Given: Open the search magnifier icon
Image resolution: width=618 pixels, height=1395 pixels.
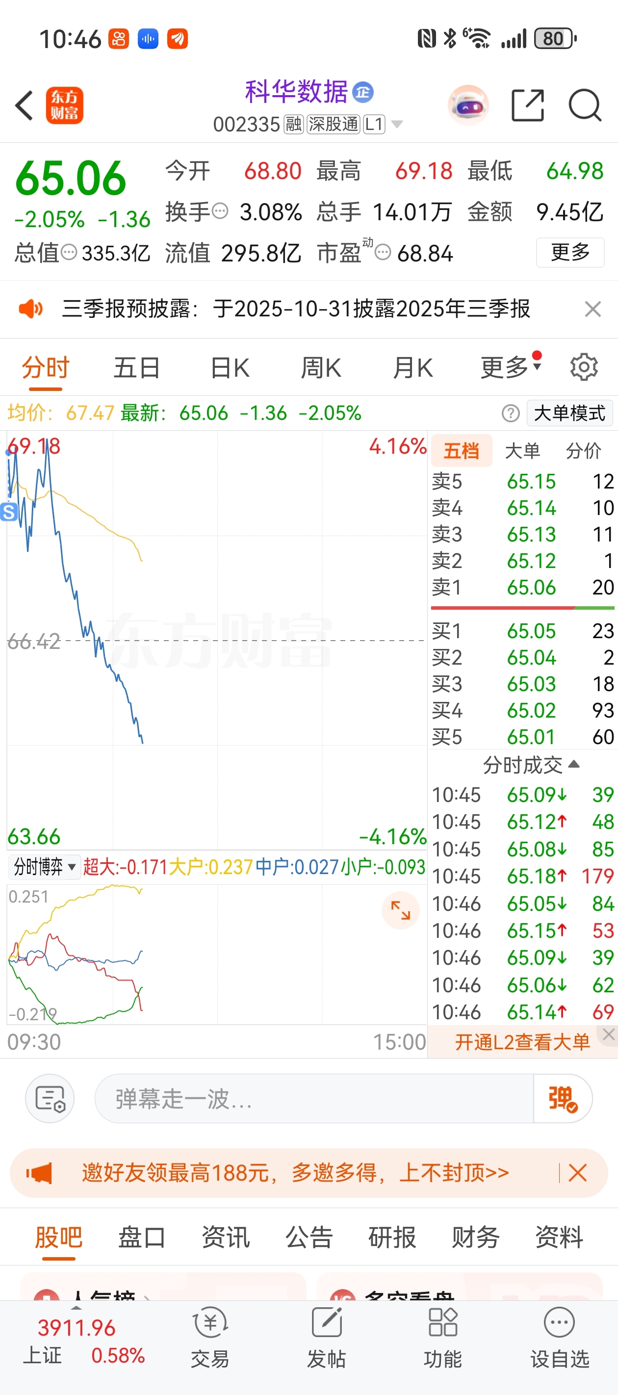Looking at the screenshot, I should [586, 105].
